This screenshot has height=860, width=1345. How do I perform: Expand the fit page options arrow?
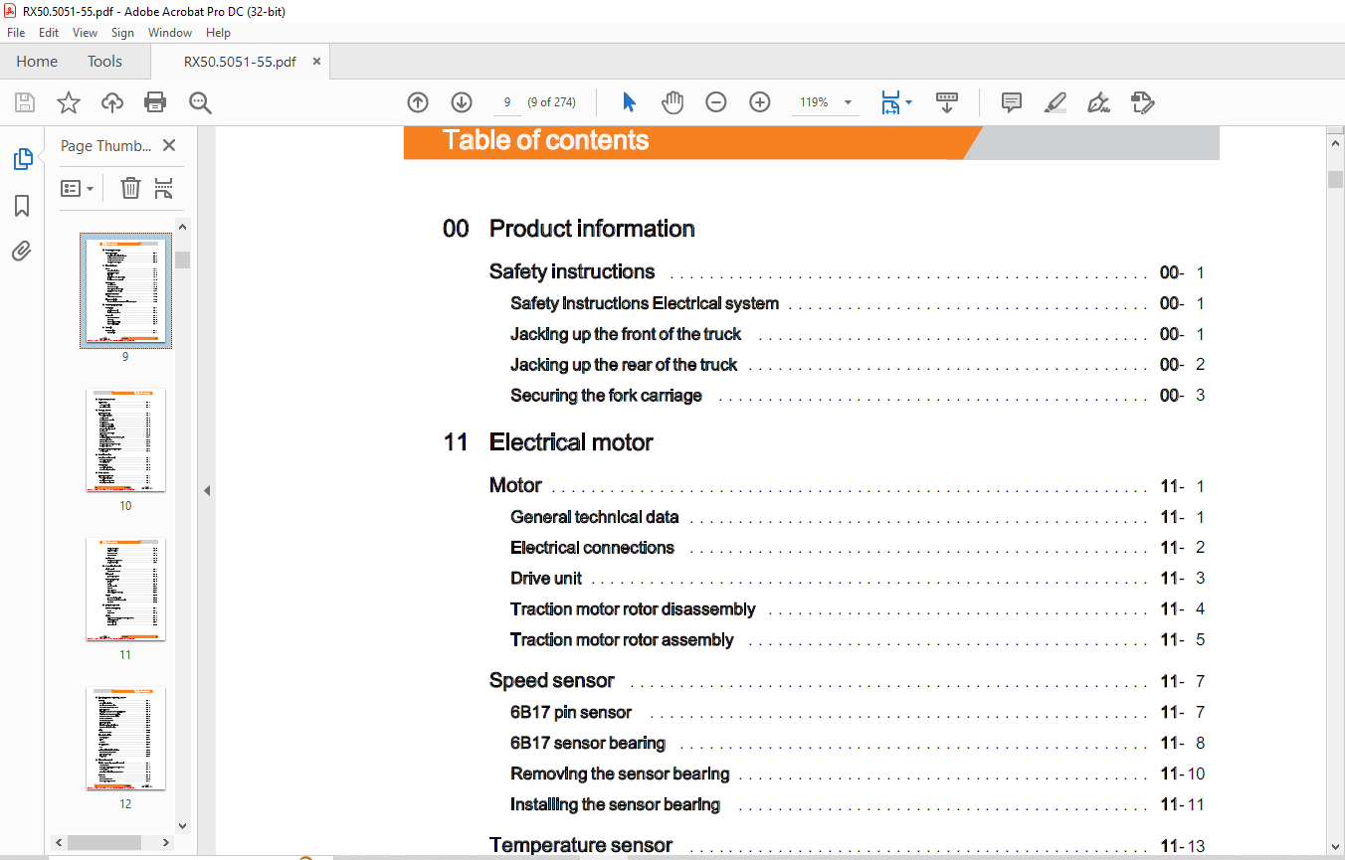pos(909,102)
